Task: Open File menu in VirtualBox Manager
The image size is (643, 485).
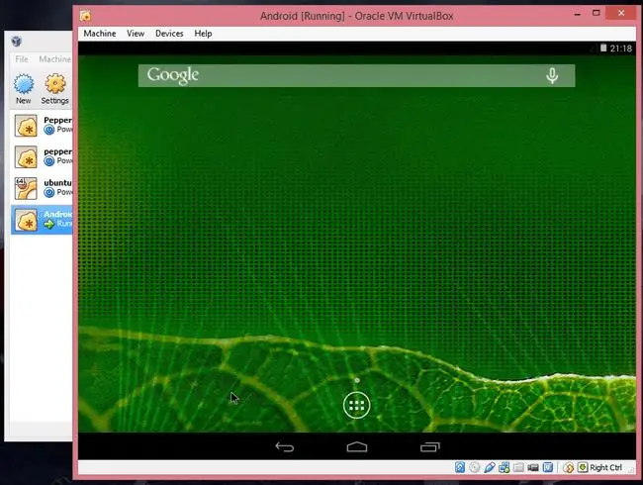Action: (22, 59)
